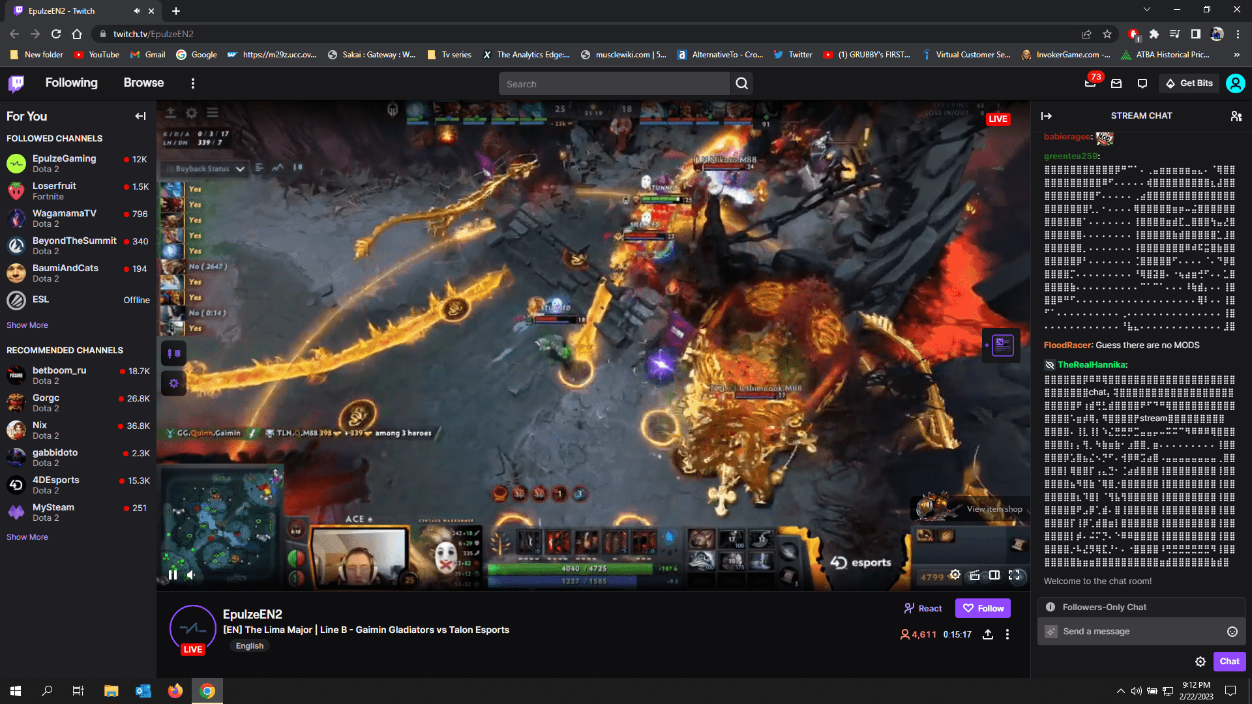Enable theater mode on the player
Image resolution: width=1252 pixels, height=704 pixels.
pos(994,576)
